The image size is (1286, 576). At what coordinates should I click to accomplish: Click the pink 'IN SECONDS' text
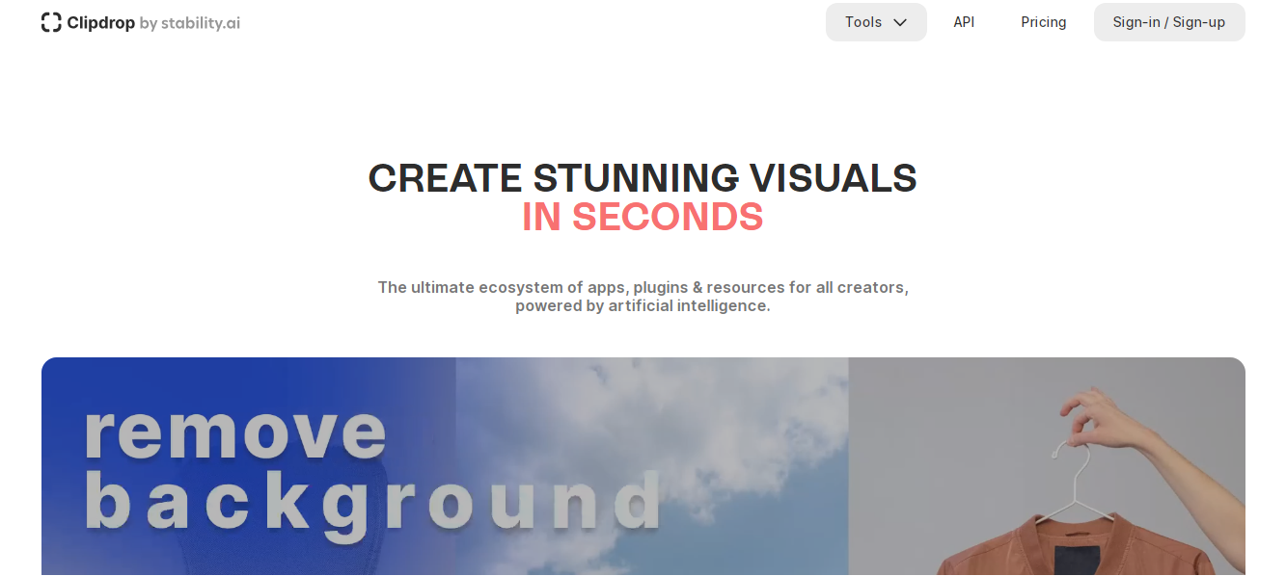click(x=643, y=218)
